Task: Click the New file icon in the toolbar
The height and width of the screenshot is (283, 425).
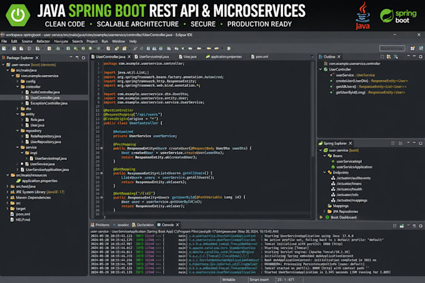Action: point(4,49)
